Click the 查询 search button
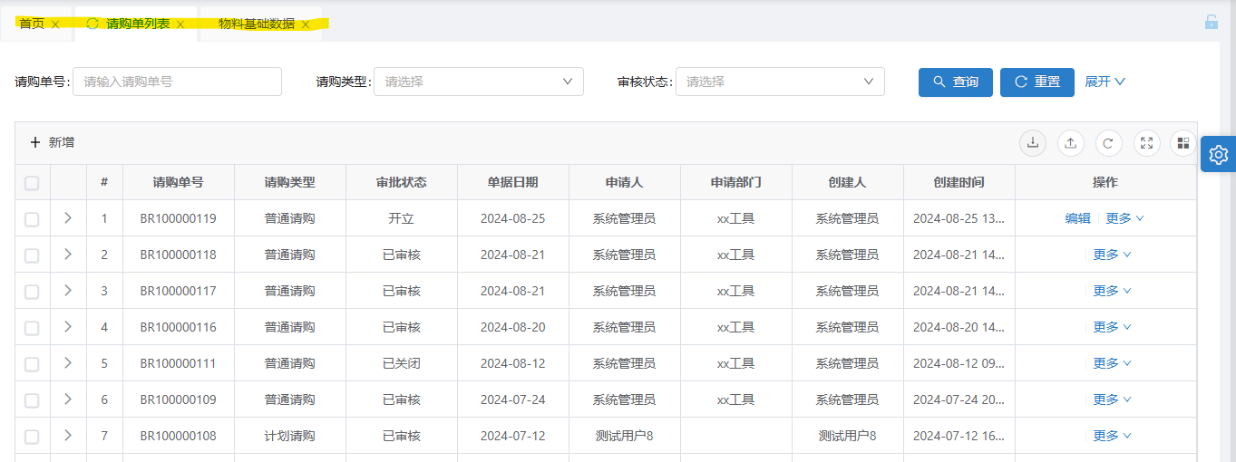 click(x=956, y=82)
